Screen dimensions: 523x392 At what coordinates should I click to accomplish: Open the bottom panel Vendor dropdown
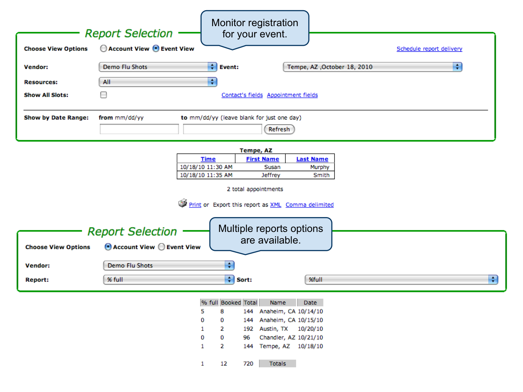click(169, 265)
